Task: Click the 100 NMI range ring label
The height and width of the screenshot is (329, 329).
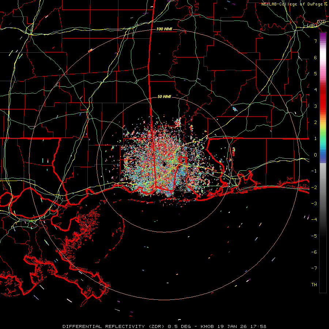Action: pos(164,29)
